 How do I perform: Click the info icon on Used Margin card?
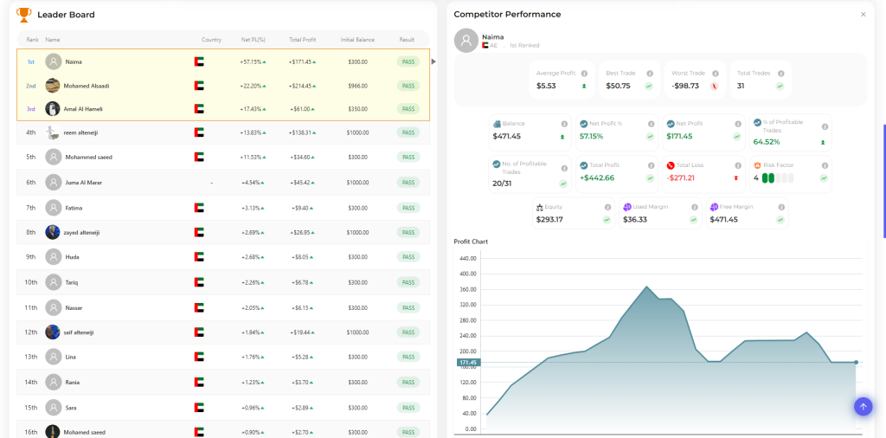point(693,207)
